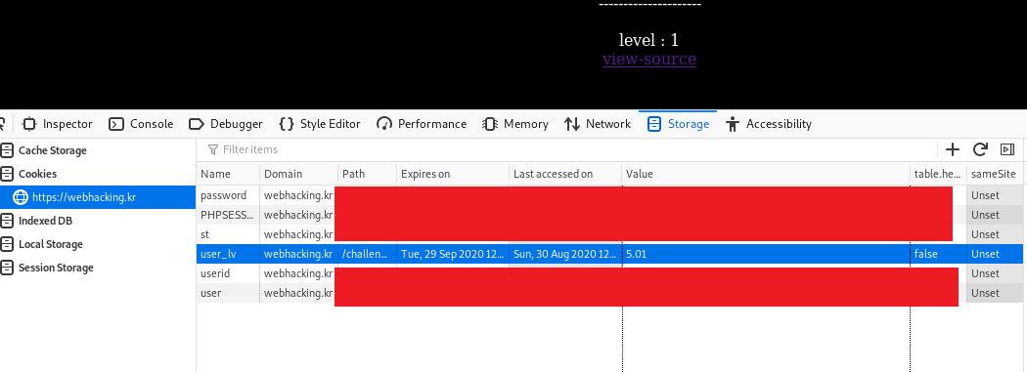
Task: Open the Performance tool
Action: pos(422,124)
